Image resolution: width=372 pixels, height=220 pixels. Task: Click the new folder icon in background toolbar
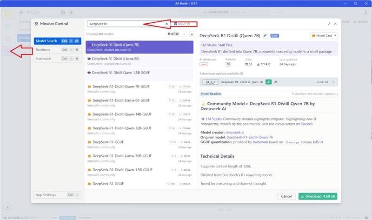click(63, 13)
